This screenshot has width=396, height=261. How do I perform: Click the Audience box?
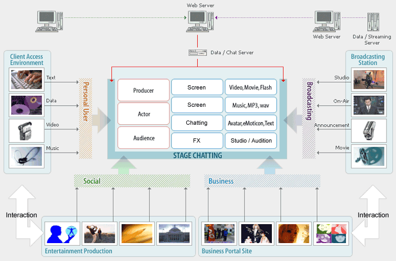[144, 138]
